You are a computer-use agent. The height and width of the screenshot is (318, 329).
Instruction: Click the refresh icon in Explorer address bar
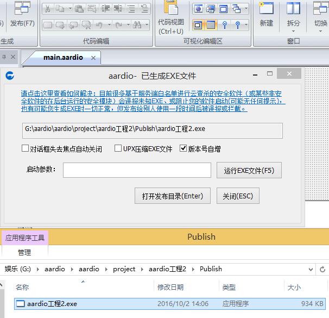point(322,269)
